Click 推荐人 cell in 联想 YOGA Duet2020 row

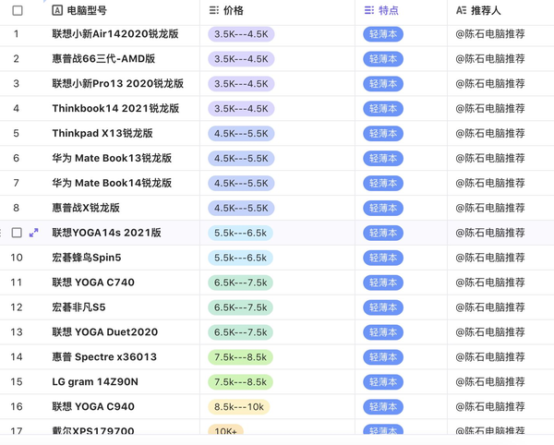click(500, 332)
